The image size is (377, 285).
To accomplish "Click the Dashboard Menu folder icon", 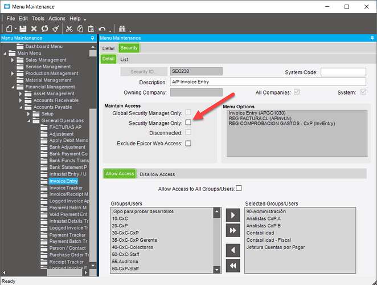I will click(20, 47).
